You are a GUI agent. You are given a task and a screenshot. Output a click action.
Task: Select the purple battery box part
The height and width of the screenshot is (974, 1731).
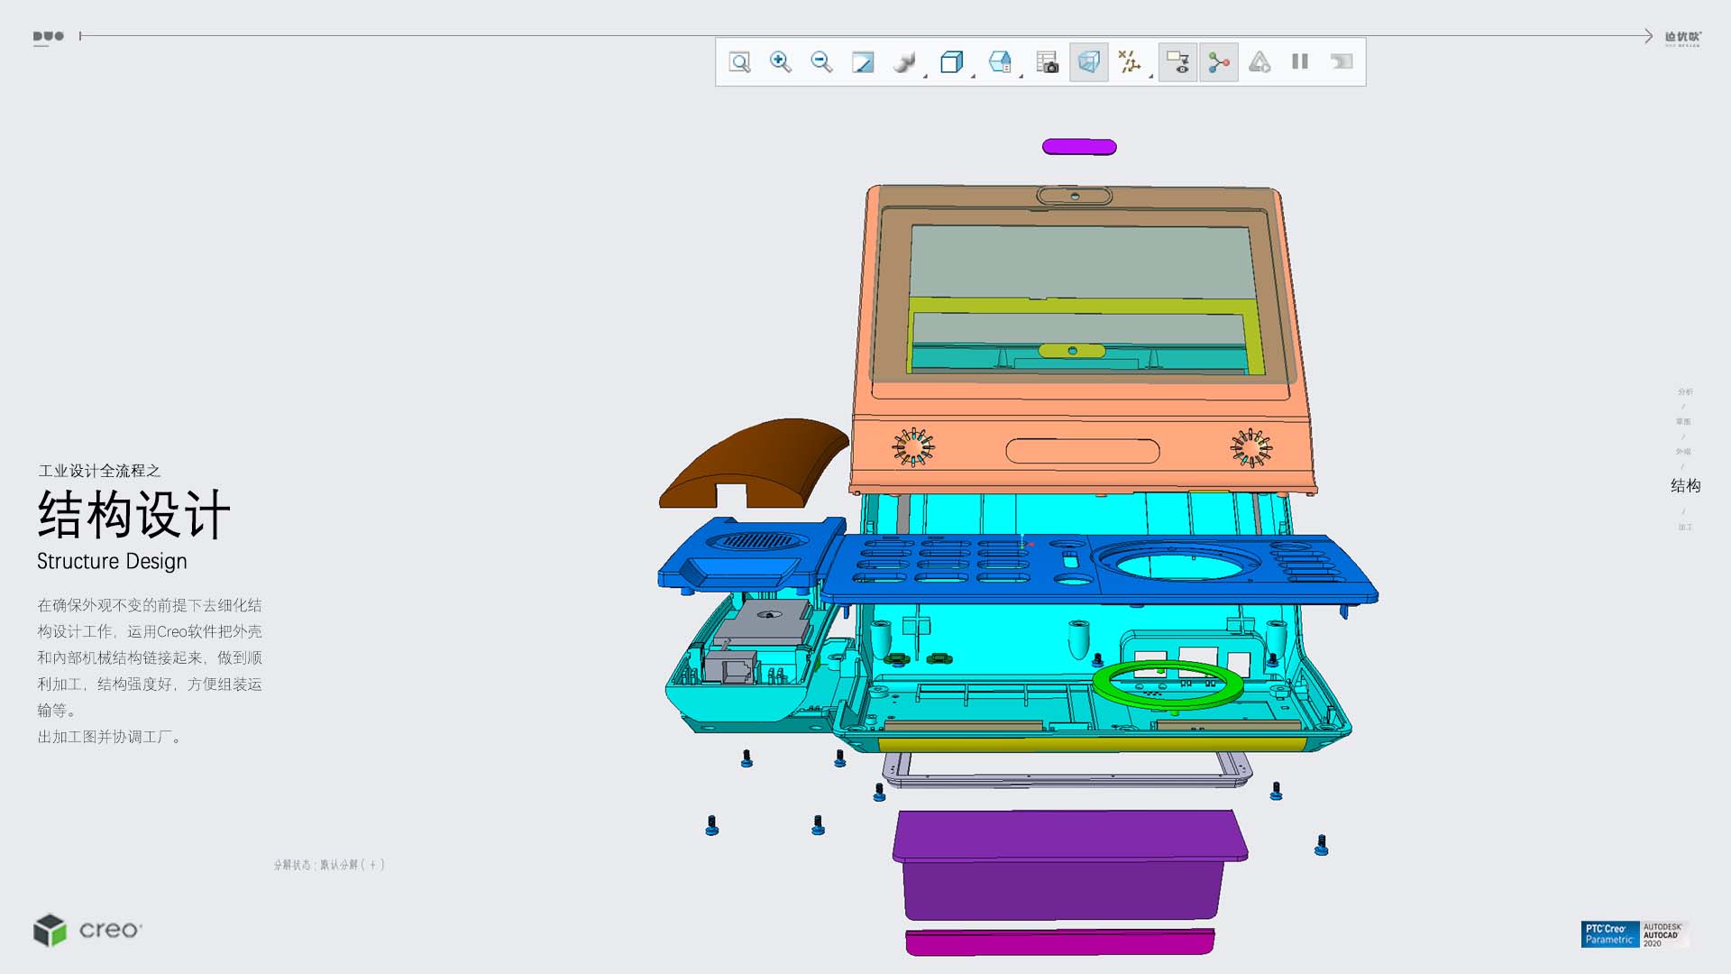(x=1064, y=864)
